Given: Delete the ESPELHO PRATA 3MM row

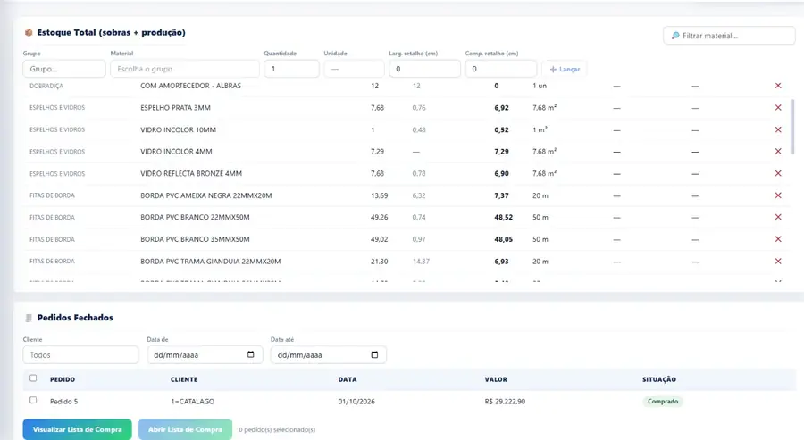Looking at the screenshot, I should pyautogui.click(x=778, y=108).
